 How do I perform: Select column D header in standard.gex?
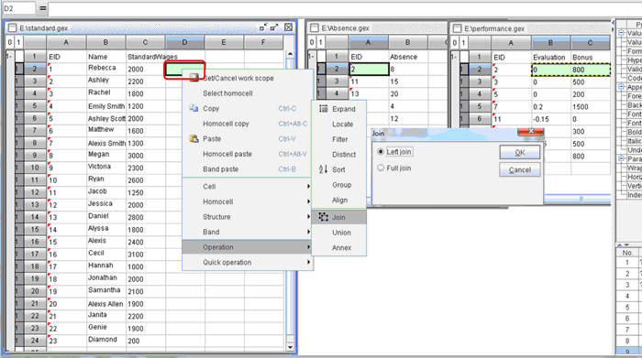184,42
